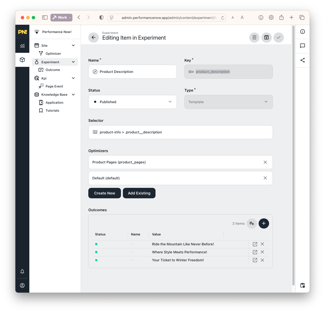Click Add Existing optimizer button
The height and width of the screenshot is (313, 325).
tap(139, 193)
